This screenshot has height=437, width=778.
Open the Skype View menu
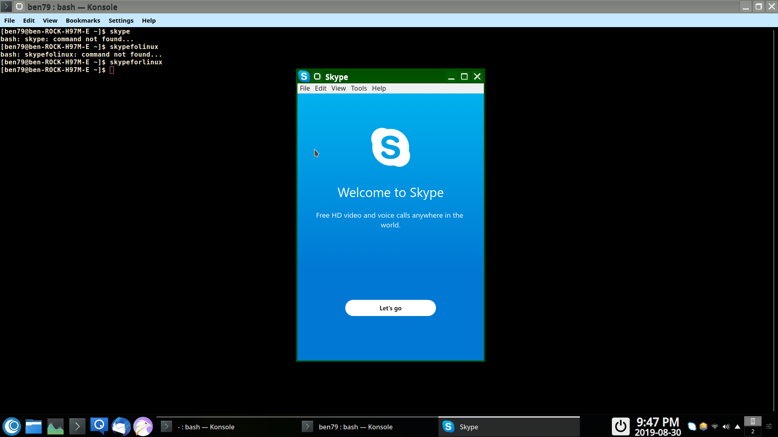point(338,88)
